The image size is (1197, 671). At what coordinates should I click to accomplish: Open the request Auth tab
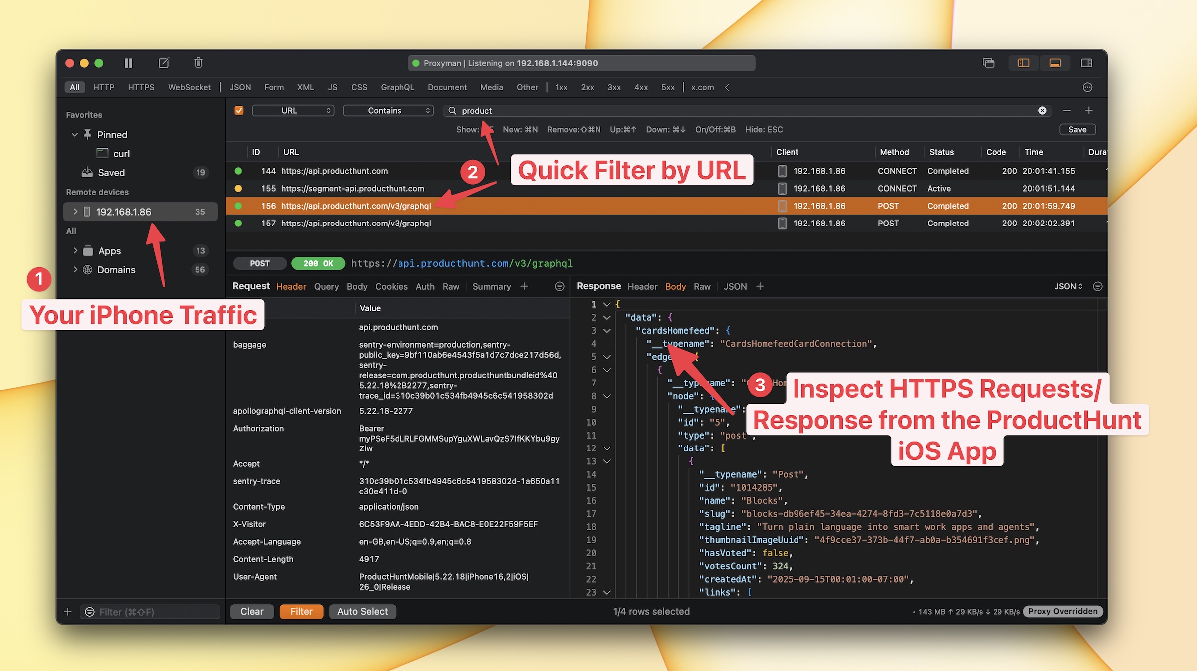tap(425, 286)
